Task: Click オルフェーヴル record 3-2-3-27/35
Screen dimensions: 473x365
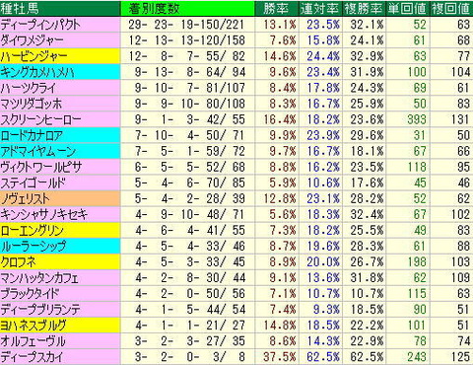Action: [x=190, y=341]
